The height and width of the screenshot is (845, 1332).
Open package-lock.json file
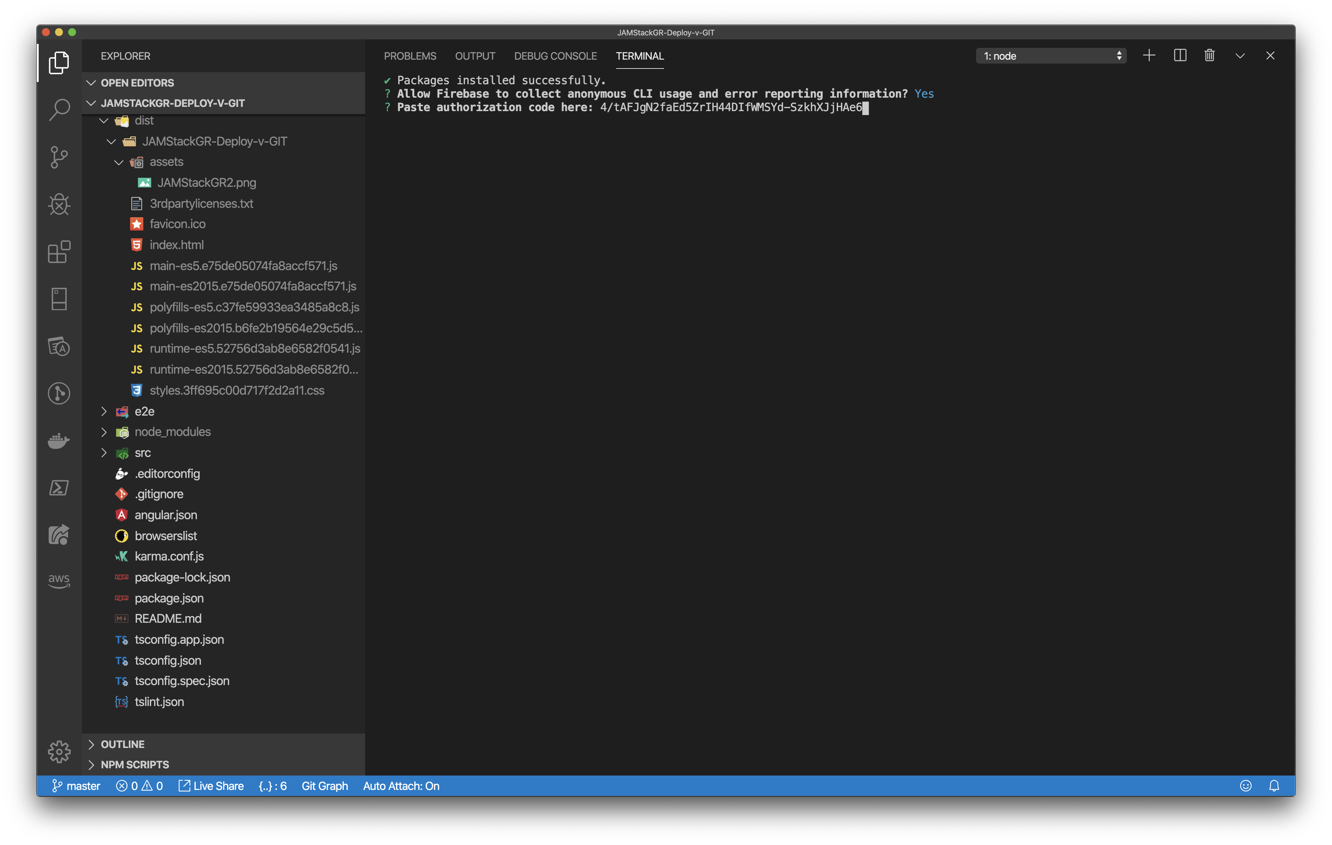point(224,577)
